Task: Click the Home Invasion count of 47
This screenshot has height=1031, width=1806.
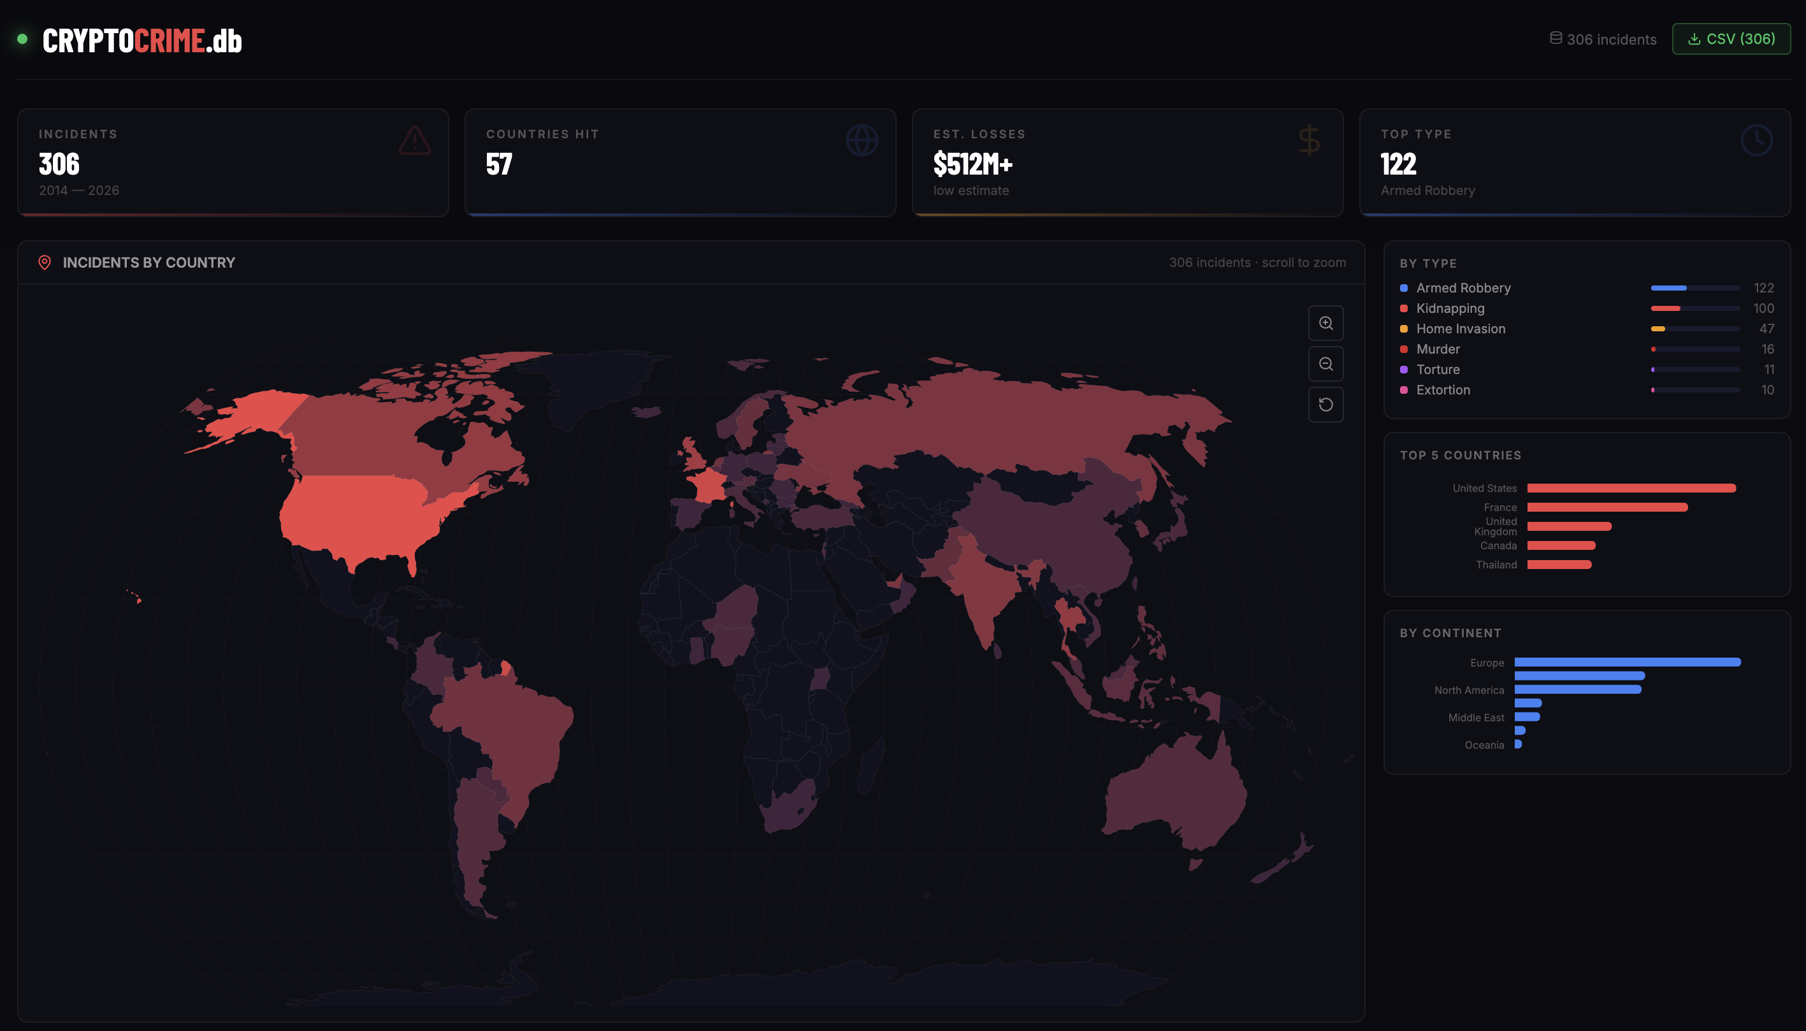Action: point(1766,329)
